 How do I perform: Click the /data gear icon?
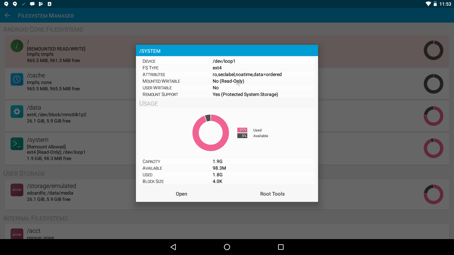pyautogui.click(x=17, y=112)
